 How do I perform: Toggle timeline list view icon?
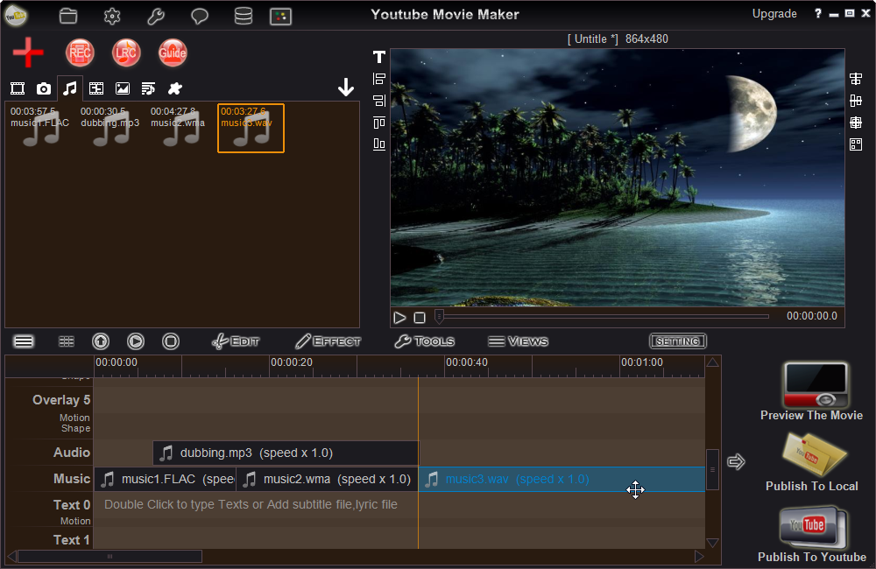pos(24,341)
